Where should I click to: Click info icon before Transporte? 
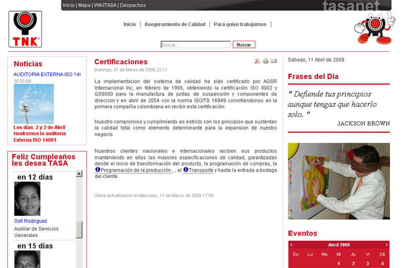click(x=186, y=169)
